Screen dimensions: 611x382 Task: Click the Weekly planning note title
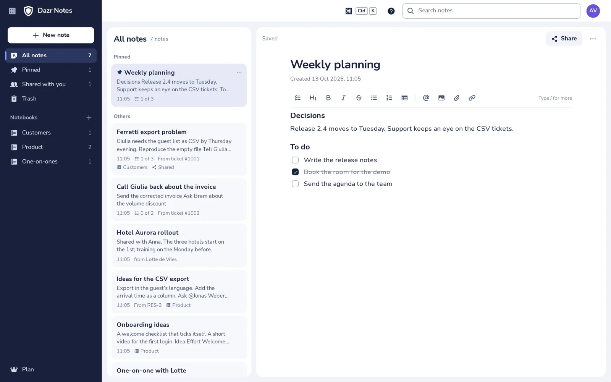[x=335, y=65]
